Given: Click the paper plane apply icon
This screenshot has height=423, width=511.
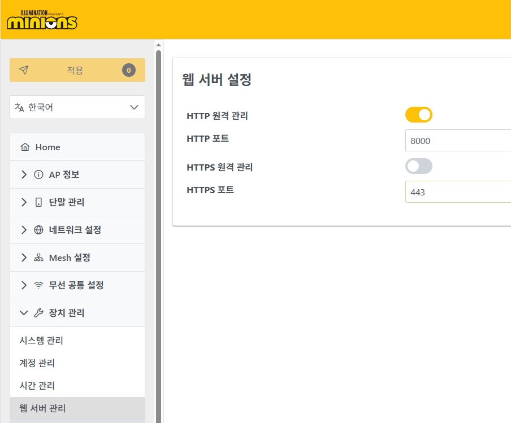Looking at the screenshot, I should (x=23, y=70).
